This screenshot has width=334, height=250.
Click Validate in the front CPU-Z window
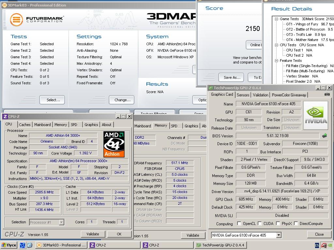(93, 234)
